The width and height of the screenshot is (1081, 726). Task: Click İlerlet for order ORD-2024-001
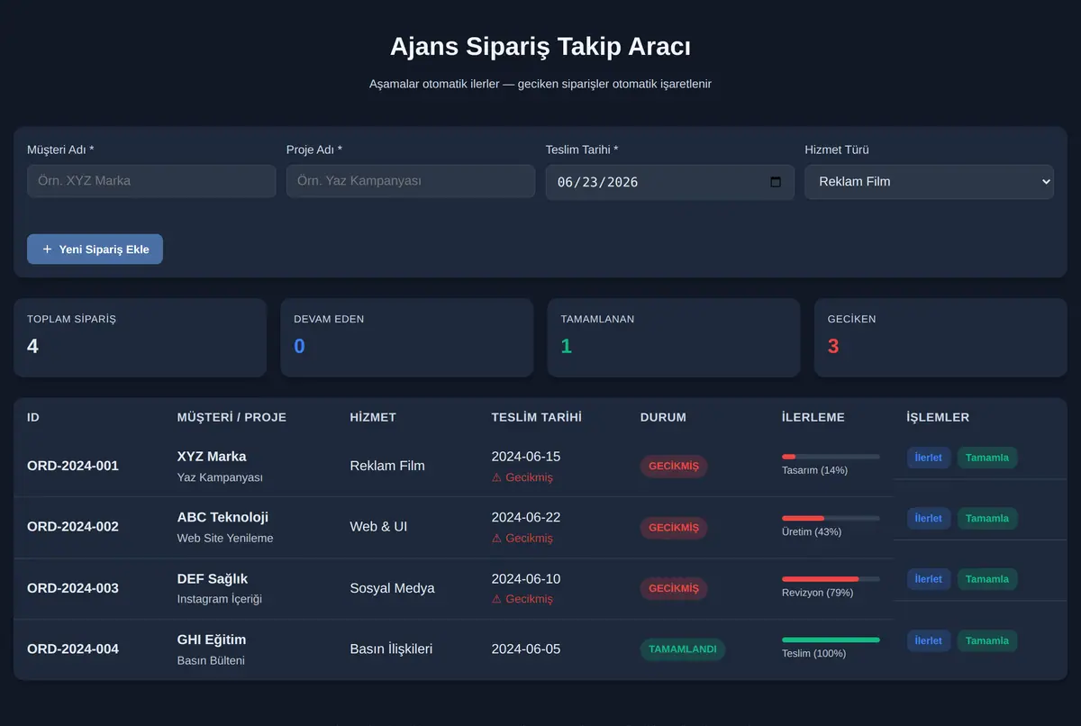pos(929,458)
